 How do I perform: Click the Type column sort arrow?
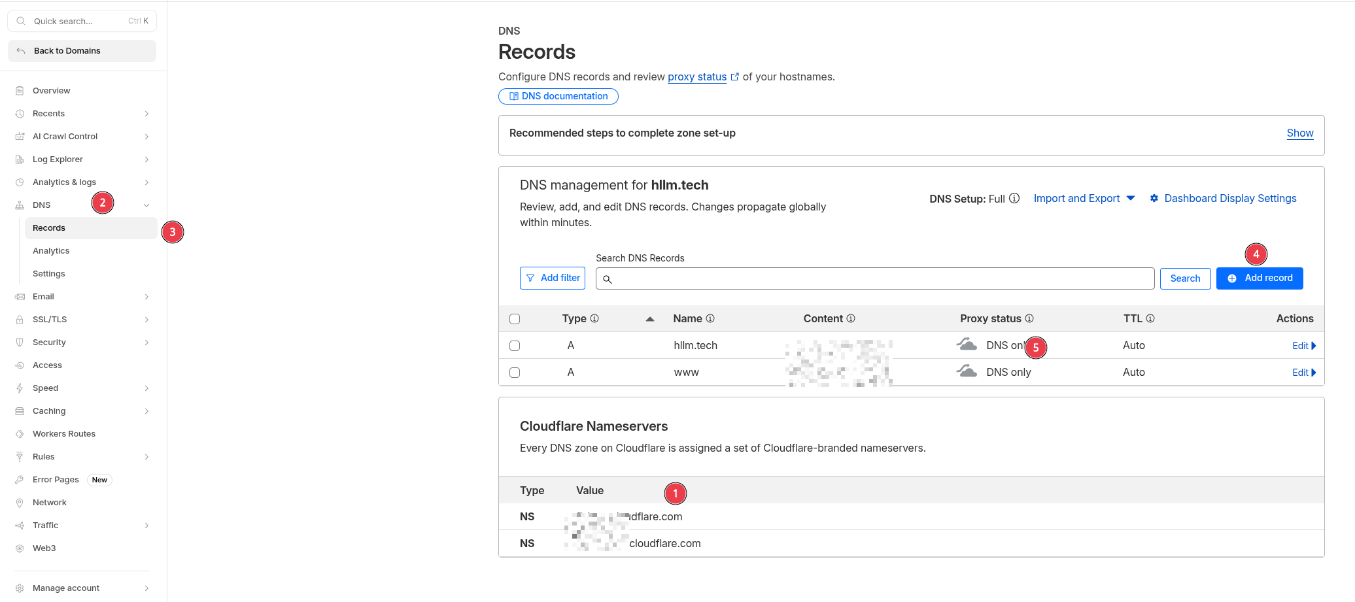(650, 319)
